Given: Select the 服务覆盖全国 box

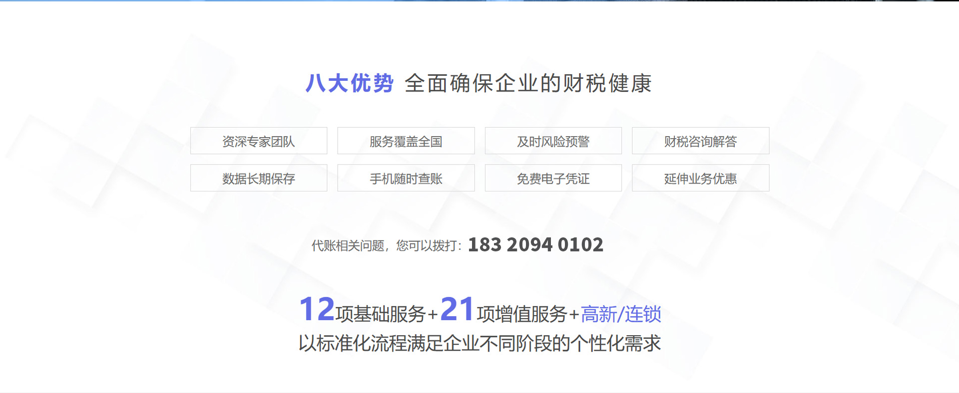Looking at the screenshot, I should [x=406, y=141].
